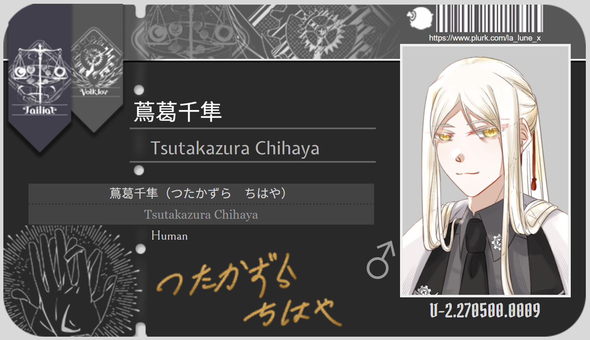Click the punch hole below romanized name
The width and height of the screenshot is (590, 340).
(x=139, y=170)
